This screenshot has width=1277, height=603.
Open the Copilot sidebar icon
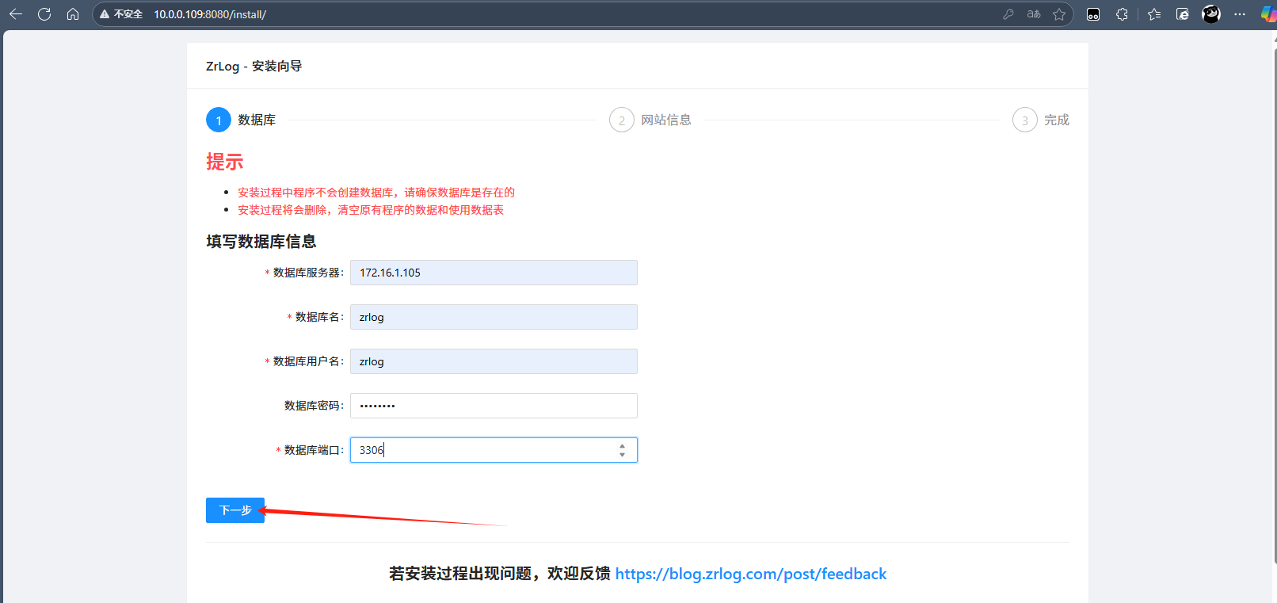tap(1268, 14)
